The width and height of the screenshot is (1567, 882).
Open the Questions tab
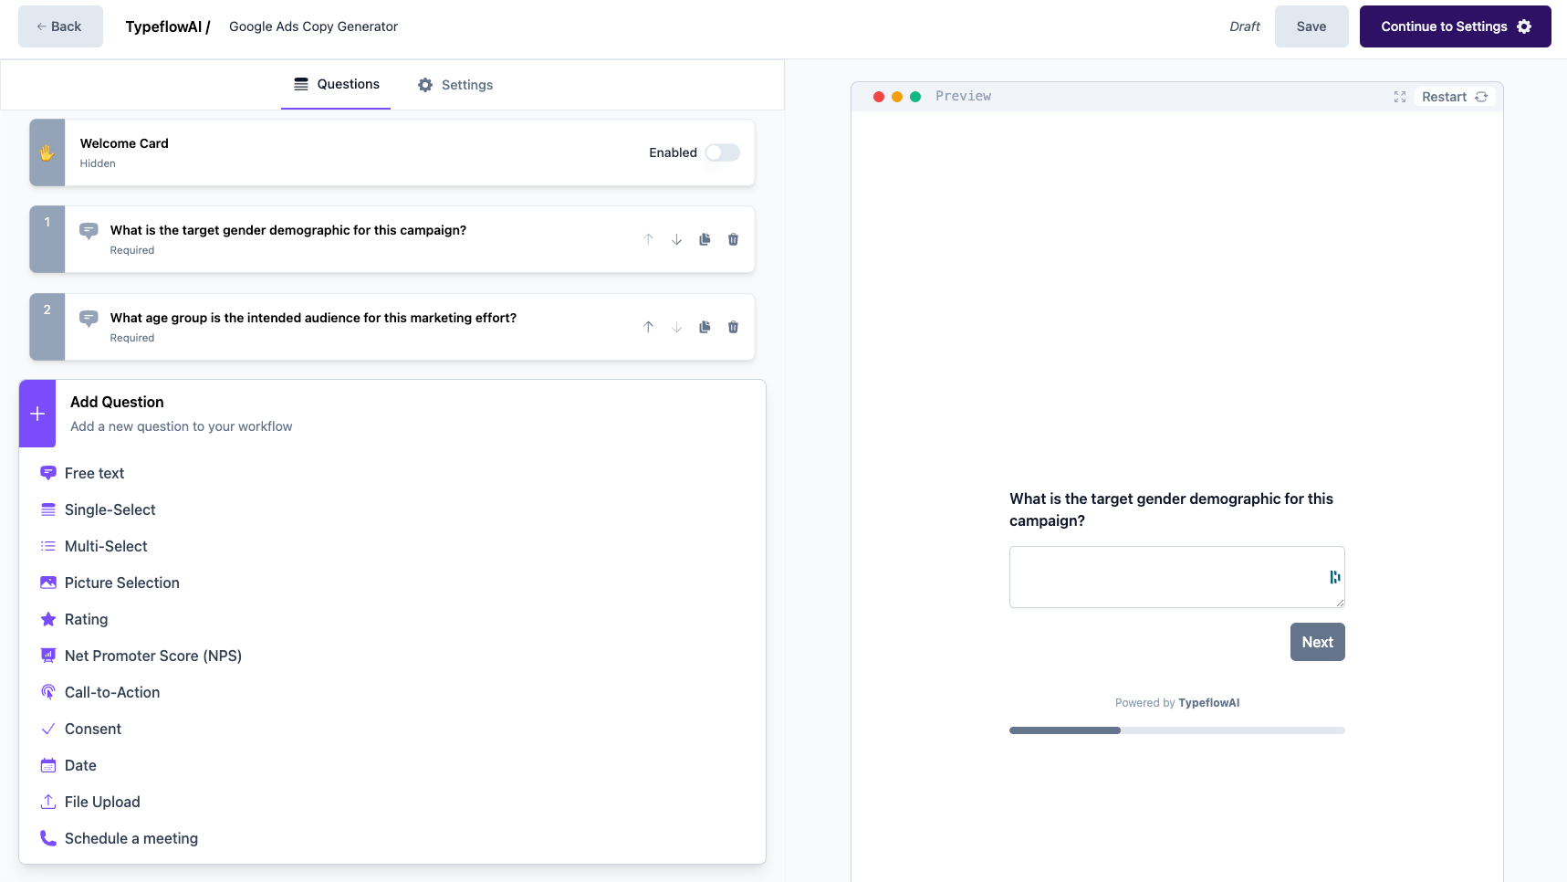336,84
